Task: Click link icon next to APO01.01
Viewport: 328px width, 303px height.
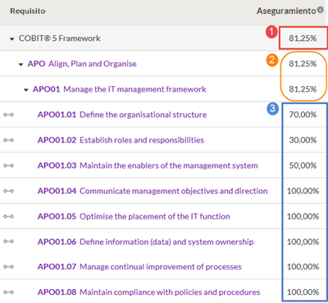Action: point(8,115)
